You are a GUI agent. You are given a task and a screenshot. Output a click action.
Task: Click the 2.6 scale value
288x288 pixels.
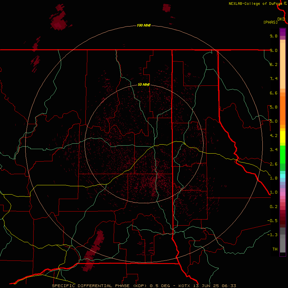pyautogui.click(x=274, y=164)
